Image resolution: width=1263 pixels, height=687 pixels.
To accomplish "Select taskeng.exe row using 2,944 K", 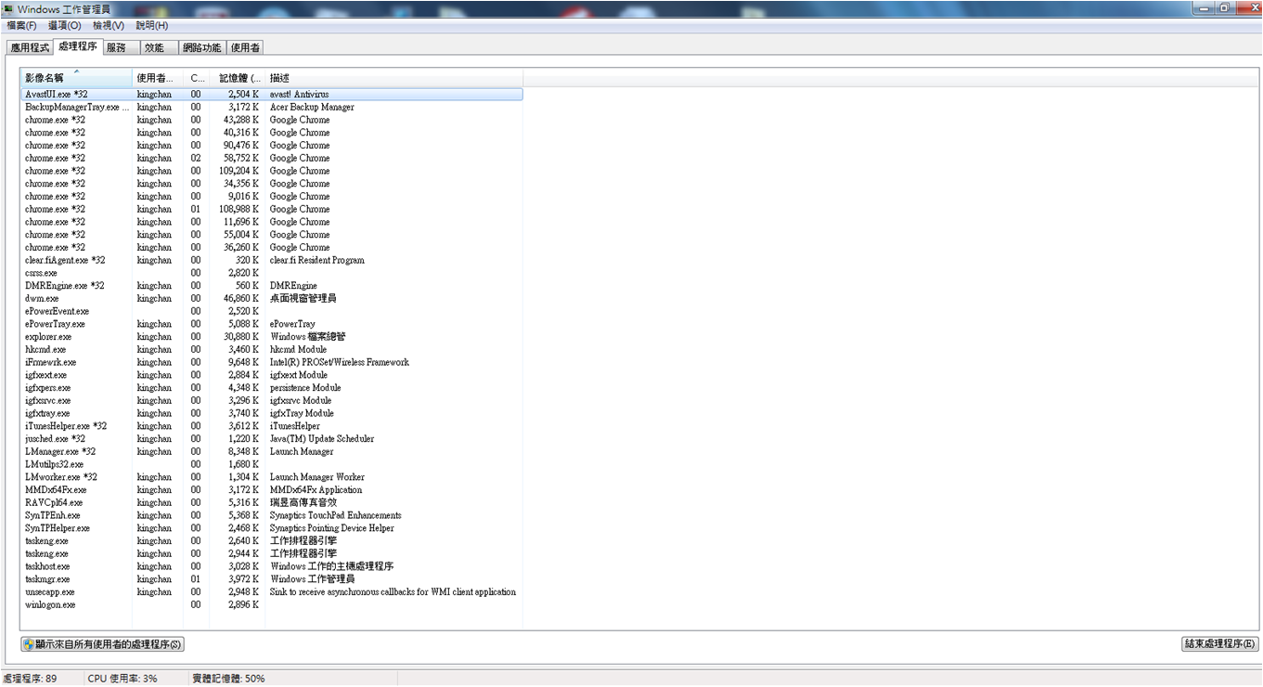I will point(272,553).
